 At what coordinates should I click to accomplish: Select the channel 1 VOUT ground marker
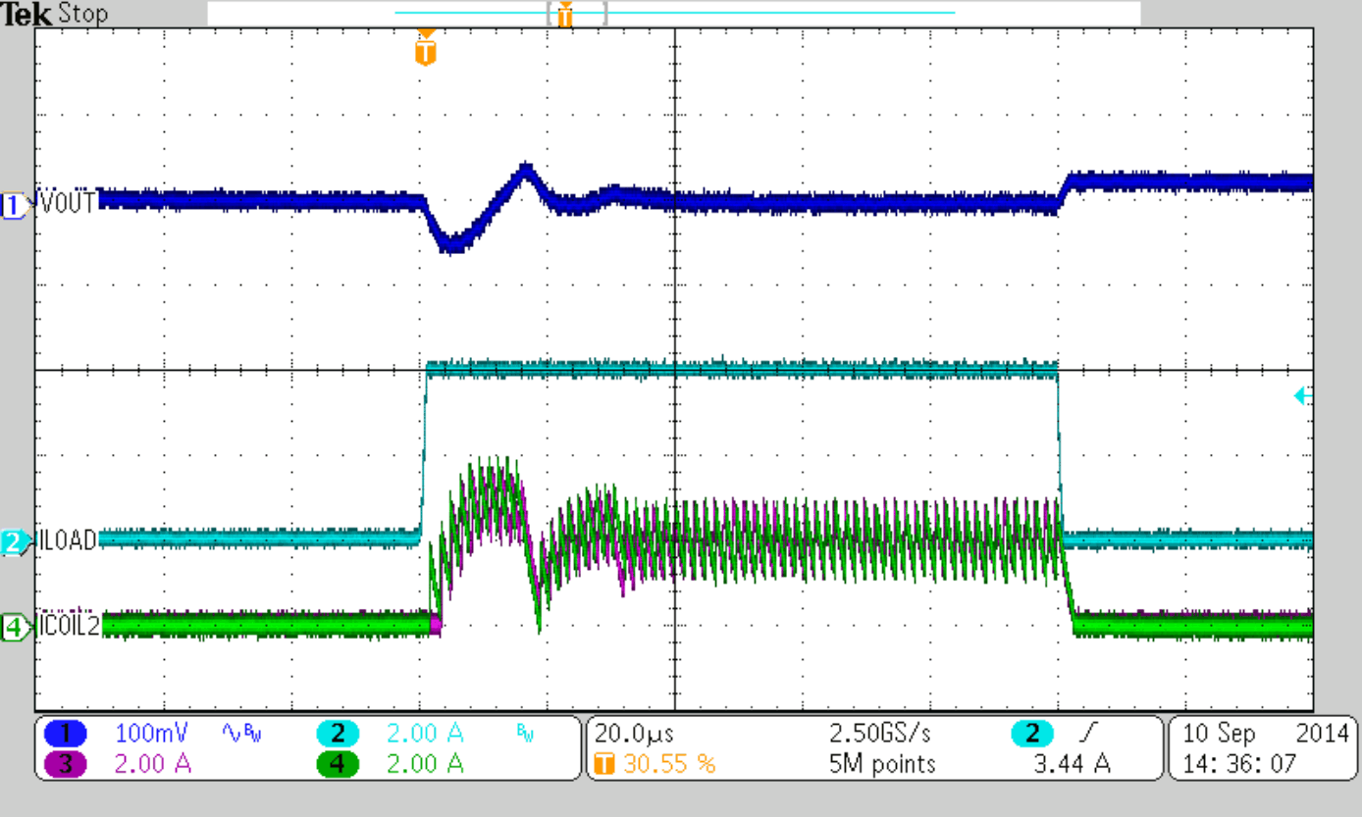(x=15, y=204)
